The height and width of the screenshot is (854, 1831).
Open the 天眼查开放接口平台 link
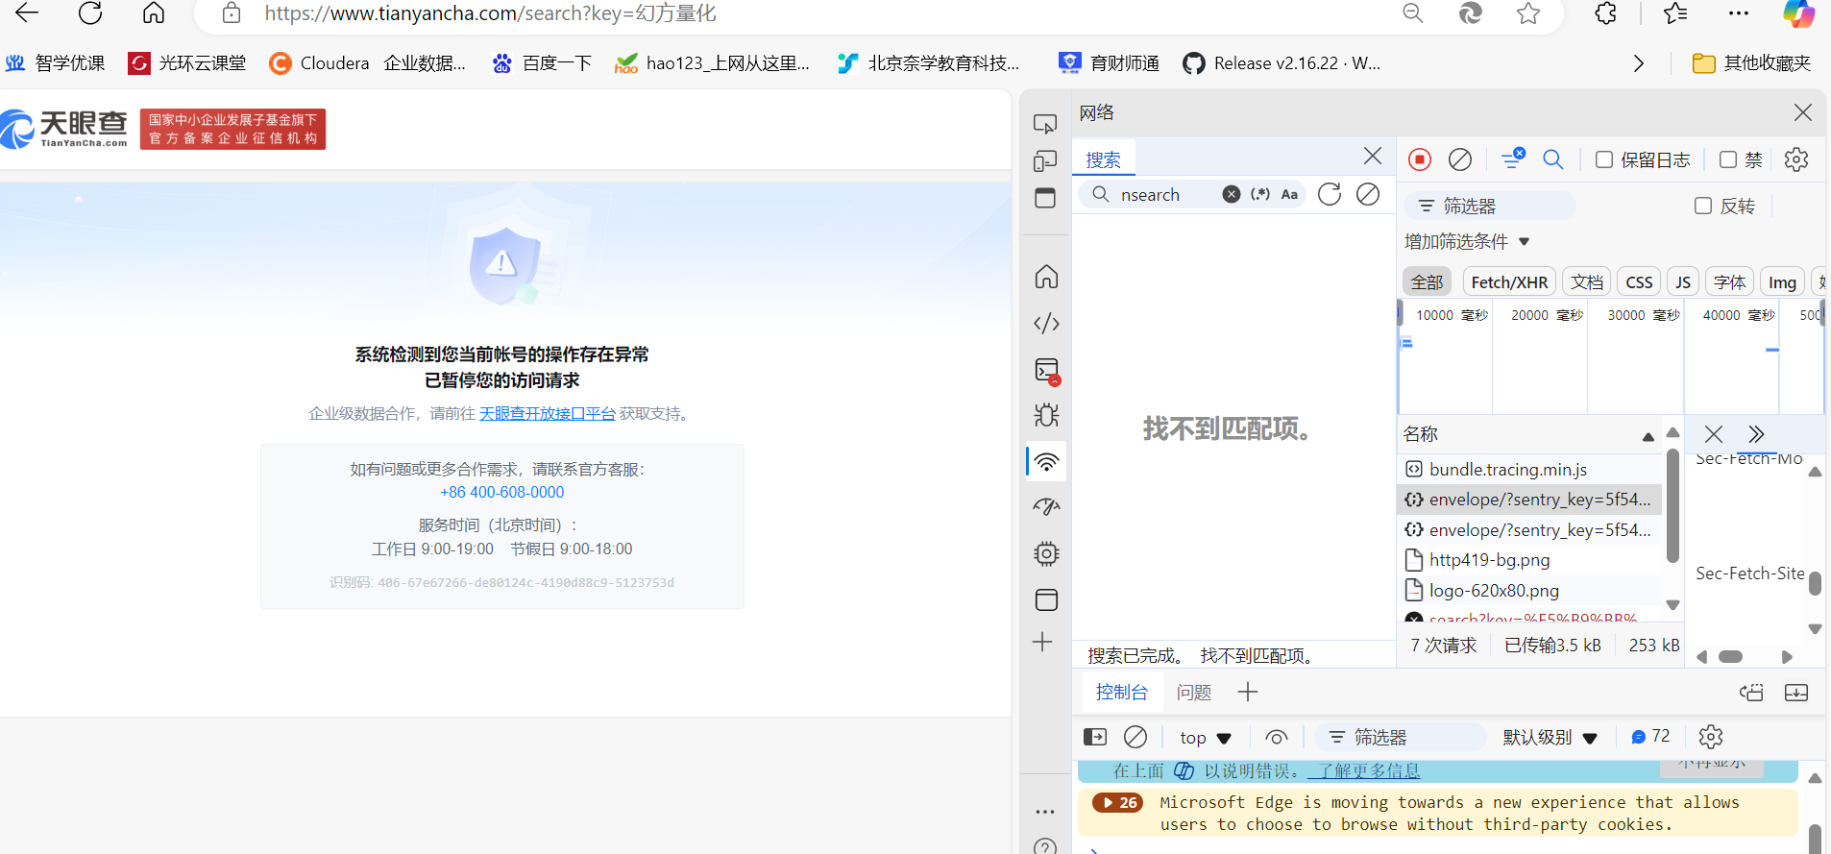(547, 414)
